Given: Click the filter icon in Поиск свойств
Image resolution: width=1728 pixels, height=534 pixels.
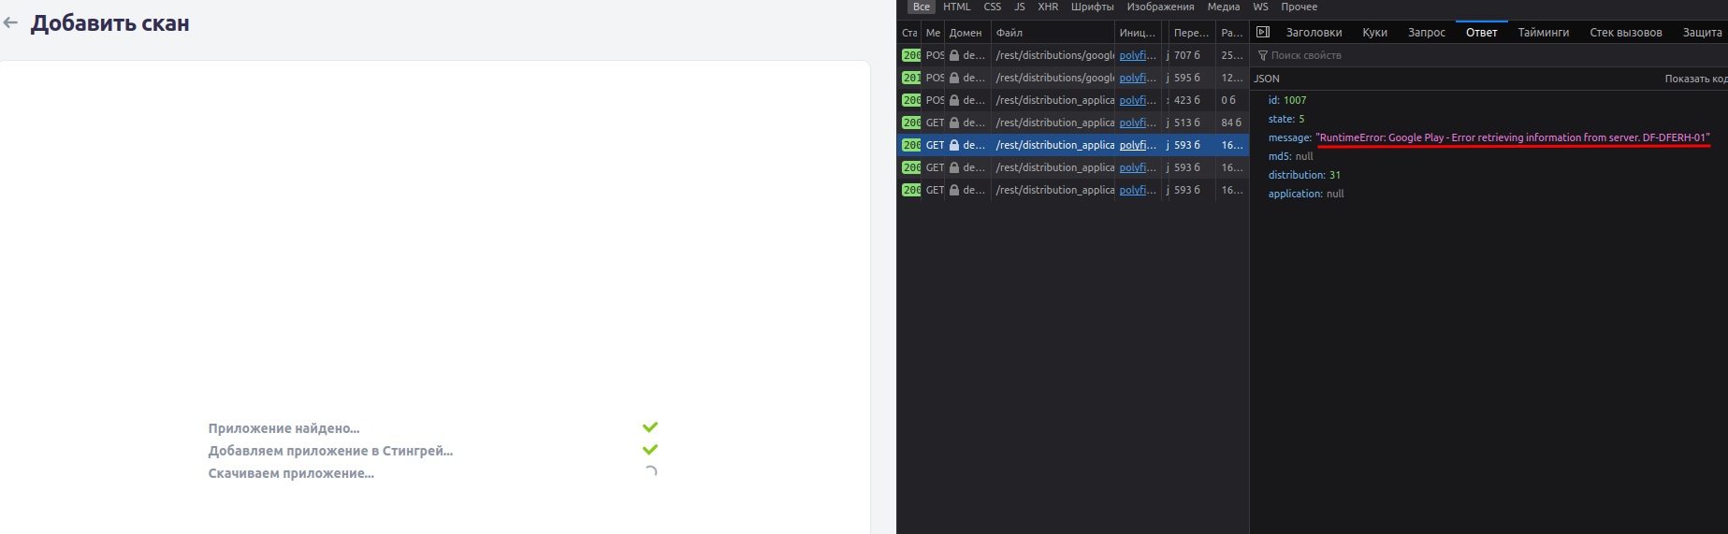Looking at the screenshot, I should [x=1262, y=56].
